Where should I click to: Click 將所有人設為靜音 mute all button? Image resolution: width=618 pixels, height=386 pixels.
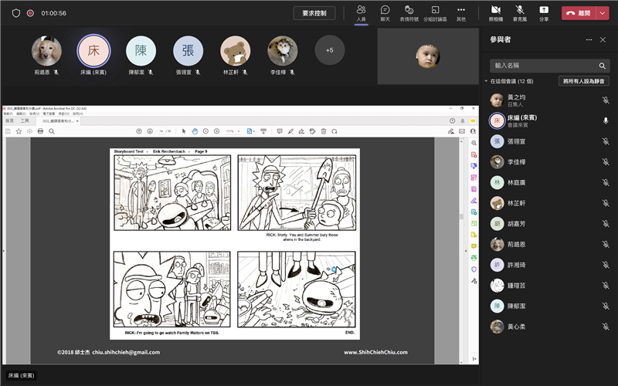[583, 81]
